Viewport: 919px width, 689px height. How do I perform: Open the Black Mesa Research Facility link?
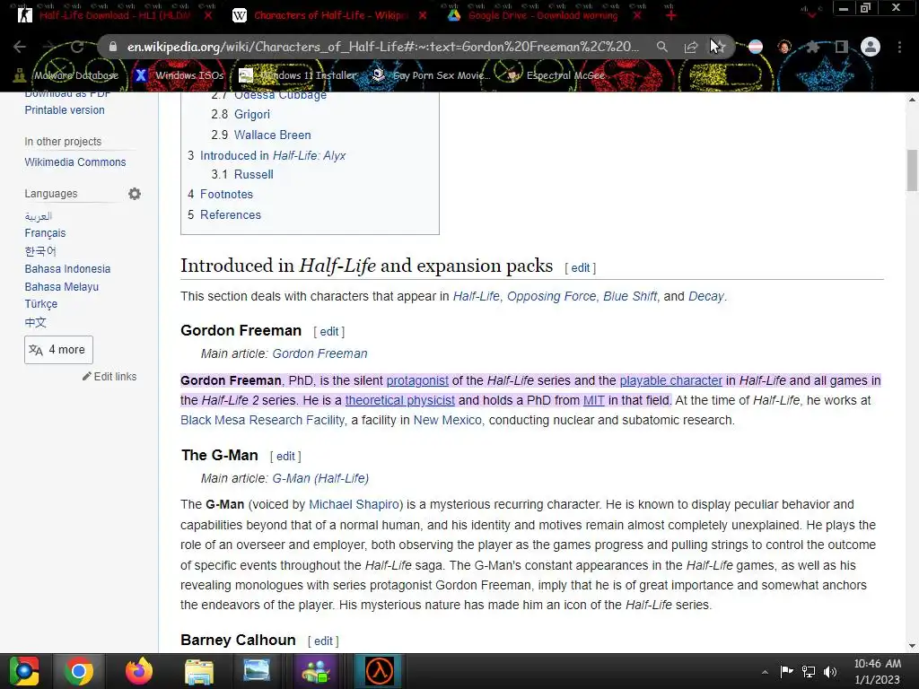(263, 421)
